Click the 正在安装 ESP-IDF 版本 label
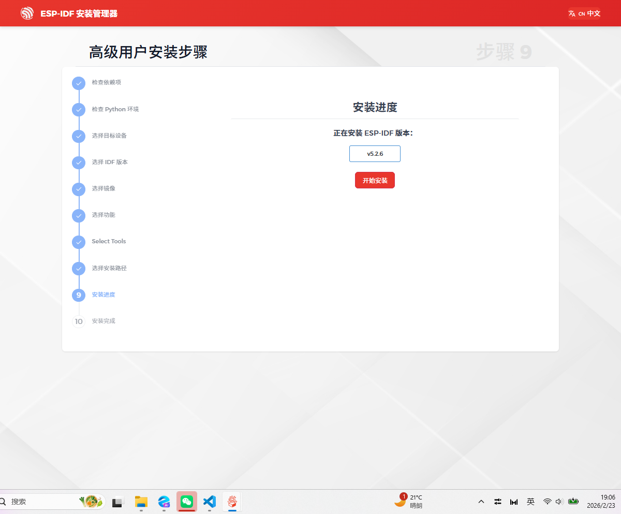Image resolution: width=621 pixels, height=514 pixels. pyautogui.click(x=373, y=133)
